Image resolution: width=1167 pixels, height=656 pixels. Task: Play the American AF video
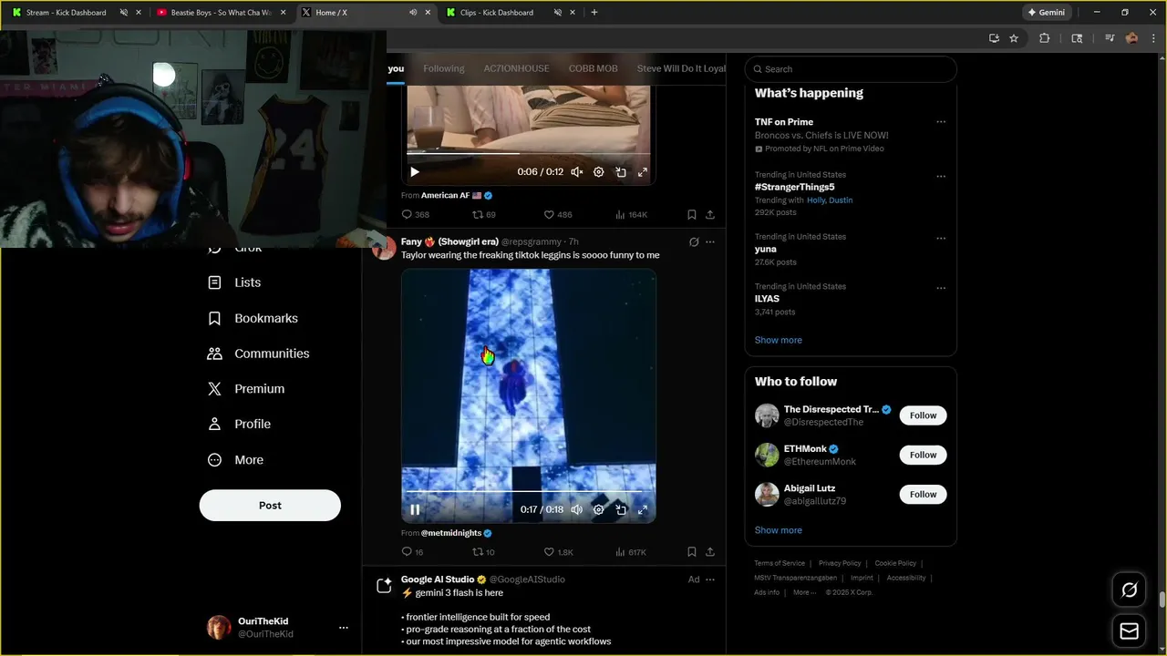[415, 172]
